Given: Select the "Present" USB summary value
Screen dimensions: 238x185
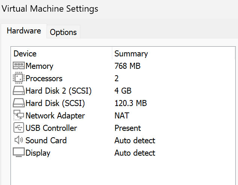Looking at the screenshot, I should (128, 128).
